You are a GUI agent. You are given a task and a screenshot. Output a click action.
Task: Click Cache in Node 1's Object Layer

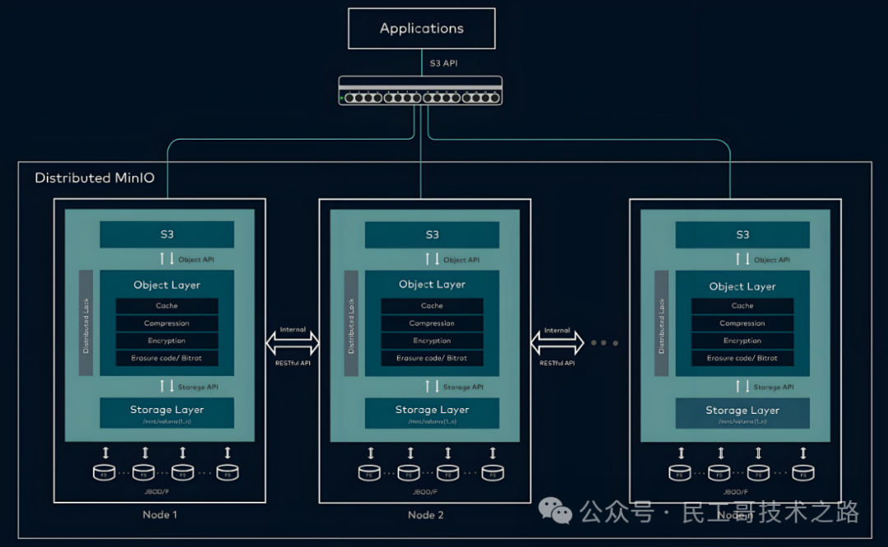[167, 306]
